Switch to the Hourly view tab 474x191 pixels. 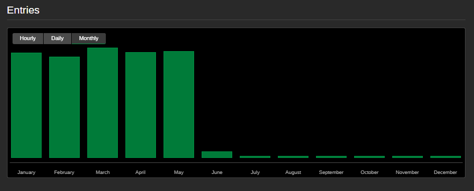coord(28,39)
